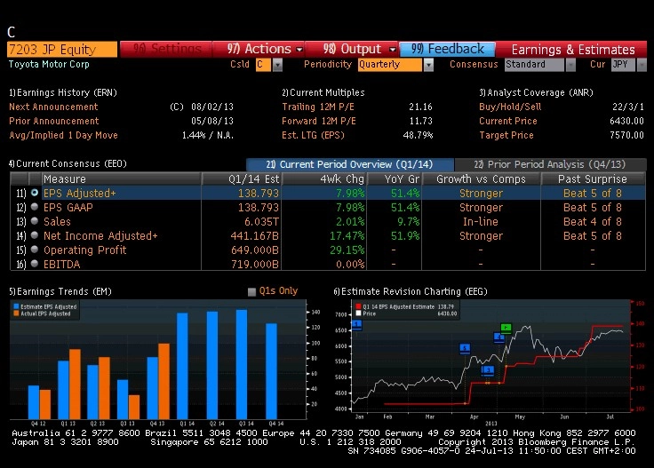This screenshot has height=468, width=654.
Task: Open the Output menu
Action: click(x=359, y=49)
